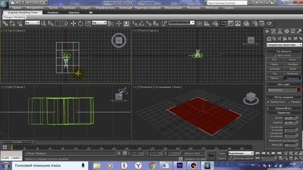303x170 pixels.
Task: Select the Shapes category in Create panel
Action: 274,39
